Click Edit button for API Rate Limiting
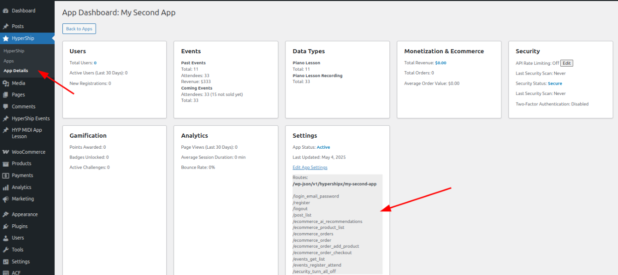 567,63
